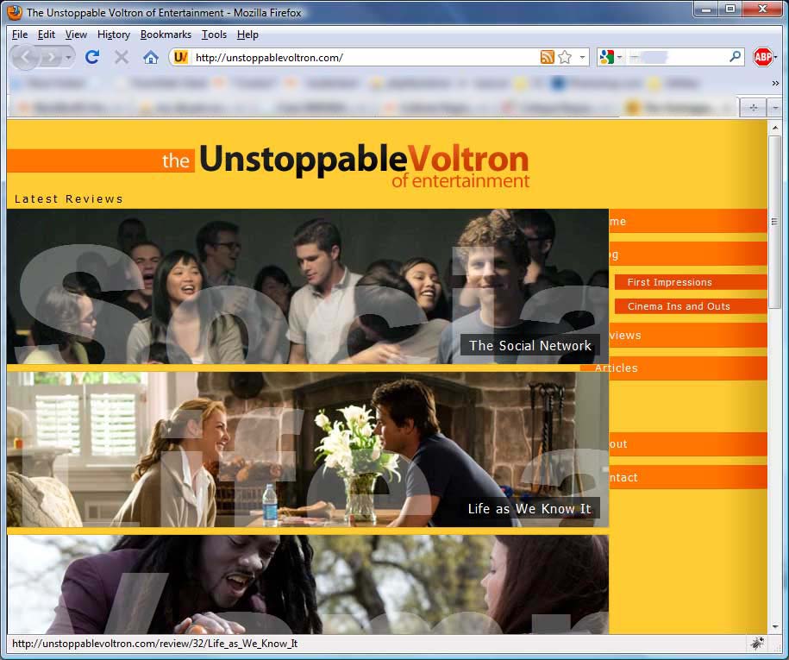Open the Reviews nav link
Screen dimensions: 789x660
point(688,336)
